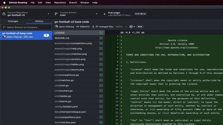The height and width of the screenshot is (125, 223).
Task: Click added-file icon beside matches.png
Action: pyautogui.click(x=101, y=54)
